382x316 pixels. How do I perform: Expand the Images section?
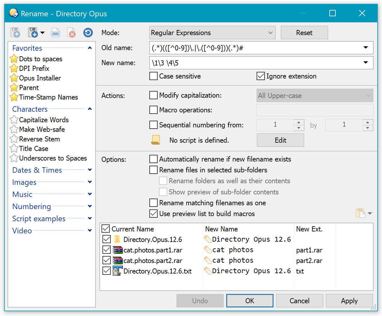click(90, 182)
